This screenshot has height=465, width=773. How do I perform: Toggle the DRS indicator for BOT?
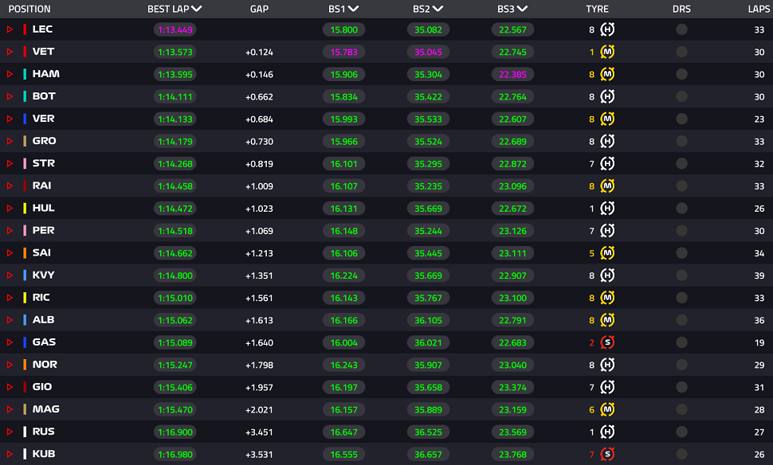pyautogui.click(x=681, y=96)
